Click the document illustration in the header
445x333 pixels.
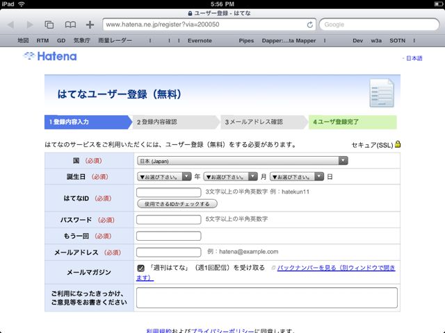(382, 93)
